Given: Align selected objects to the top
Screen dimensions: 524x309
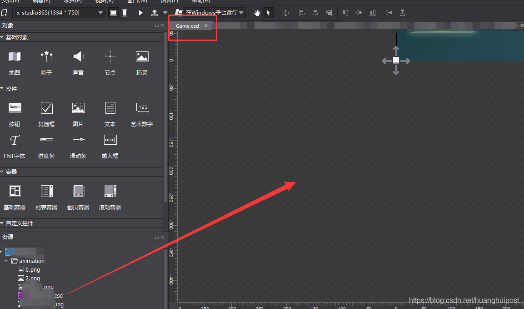Looking at the screenshot, I should coord(345,13).
